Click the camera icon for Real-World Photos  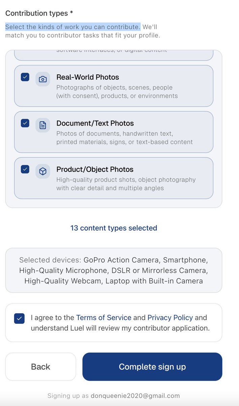(43, 79)
